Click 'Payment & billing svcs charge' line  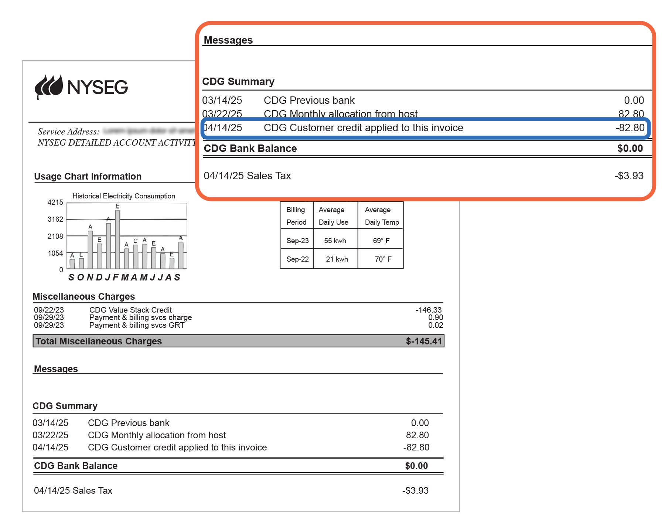(x=140, y=317)
